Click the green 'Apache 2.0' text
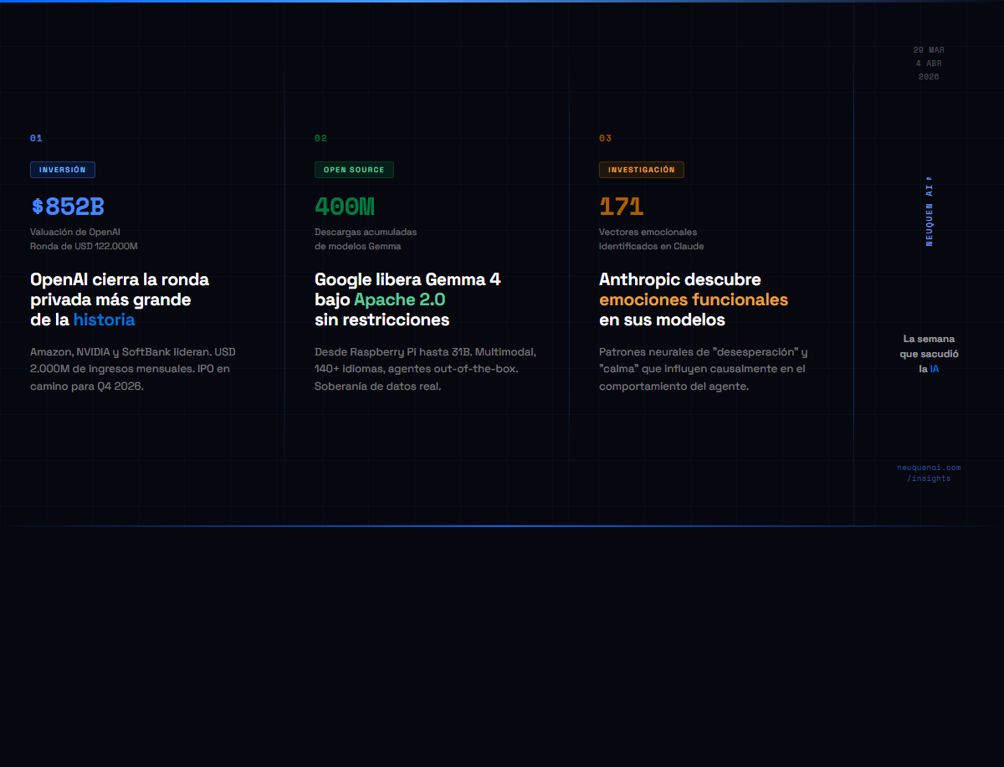Viewport: 1004px width, 767px height. tap(400, 299)
